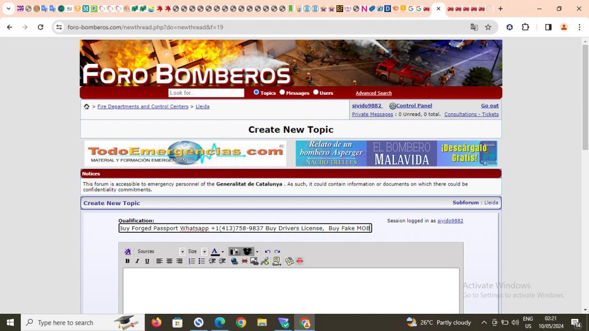Click the red down arrow editor icon
This screenshot has height=331, width=589.
point(299,261)
